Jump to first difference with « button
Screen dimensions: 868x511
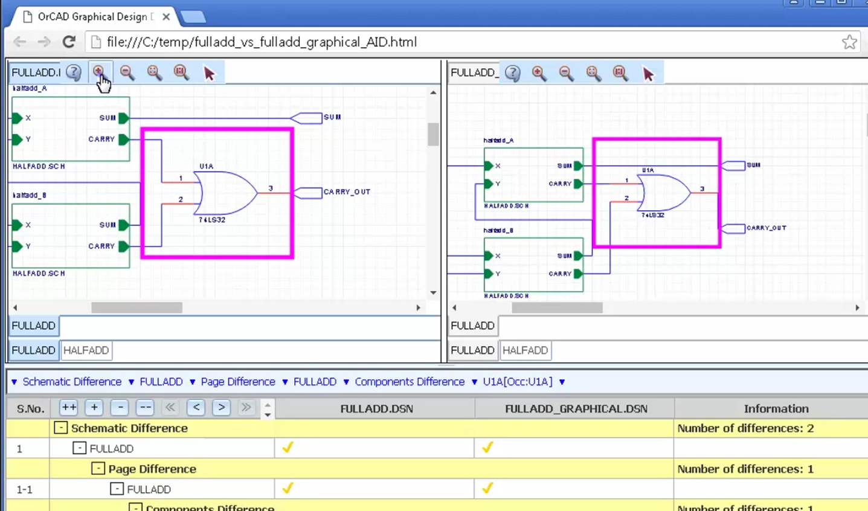point(170,407)
